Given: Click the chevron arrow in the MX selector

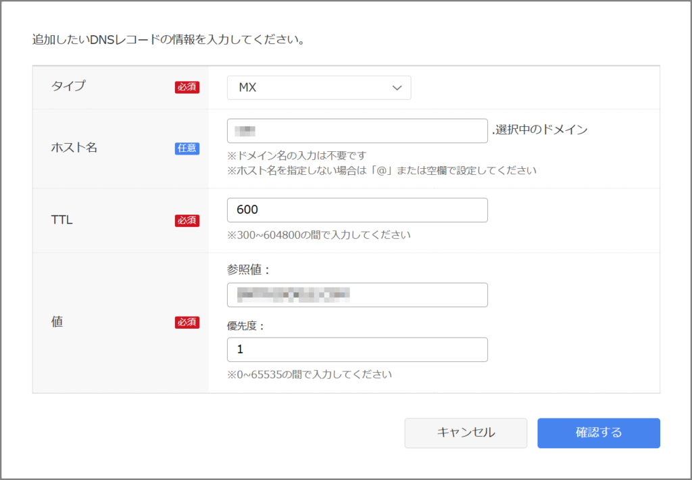Looking at the screenshot, I should coord(397,88).
